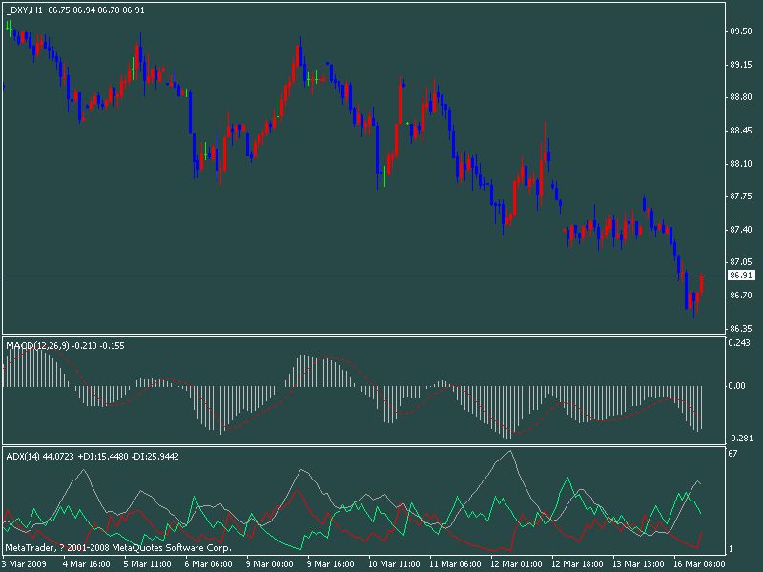Click the horizontal current price line
The height and width of the screenshot is (572, 763).
click(364, 276)
